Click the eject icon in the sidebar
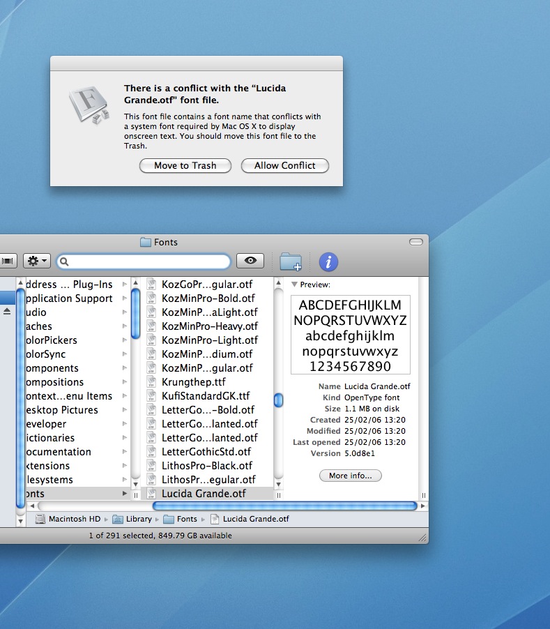 pyautogui.click(x=7, y=311)
